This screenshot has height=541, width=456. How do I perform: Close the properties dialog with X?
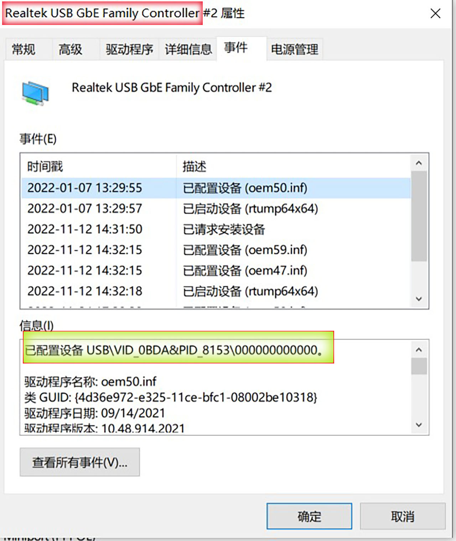pyautogui.click(x=435, y=14)
